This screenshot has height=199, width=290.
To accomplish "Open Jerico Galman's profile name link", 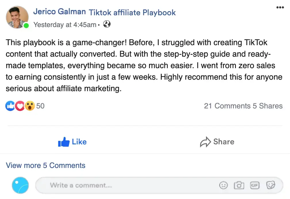I will (60, 12).
